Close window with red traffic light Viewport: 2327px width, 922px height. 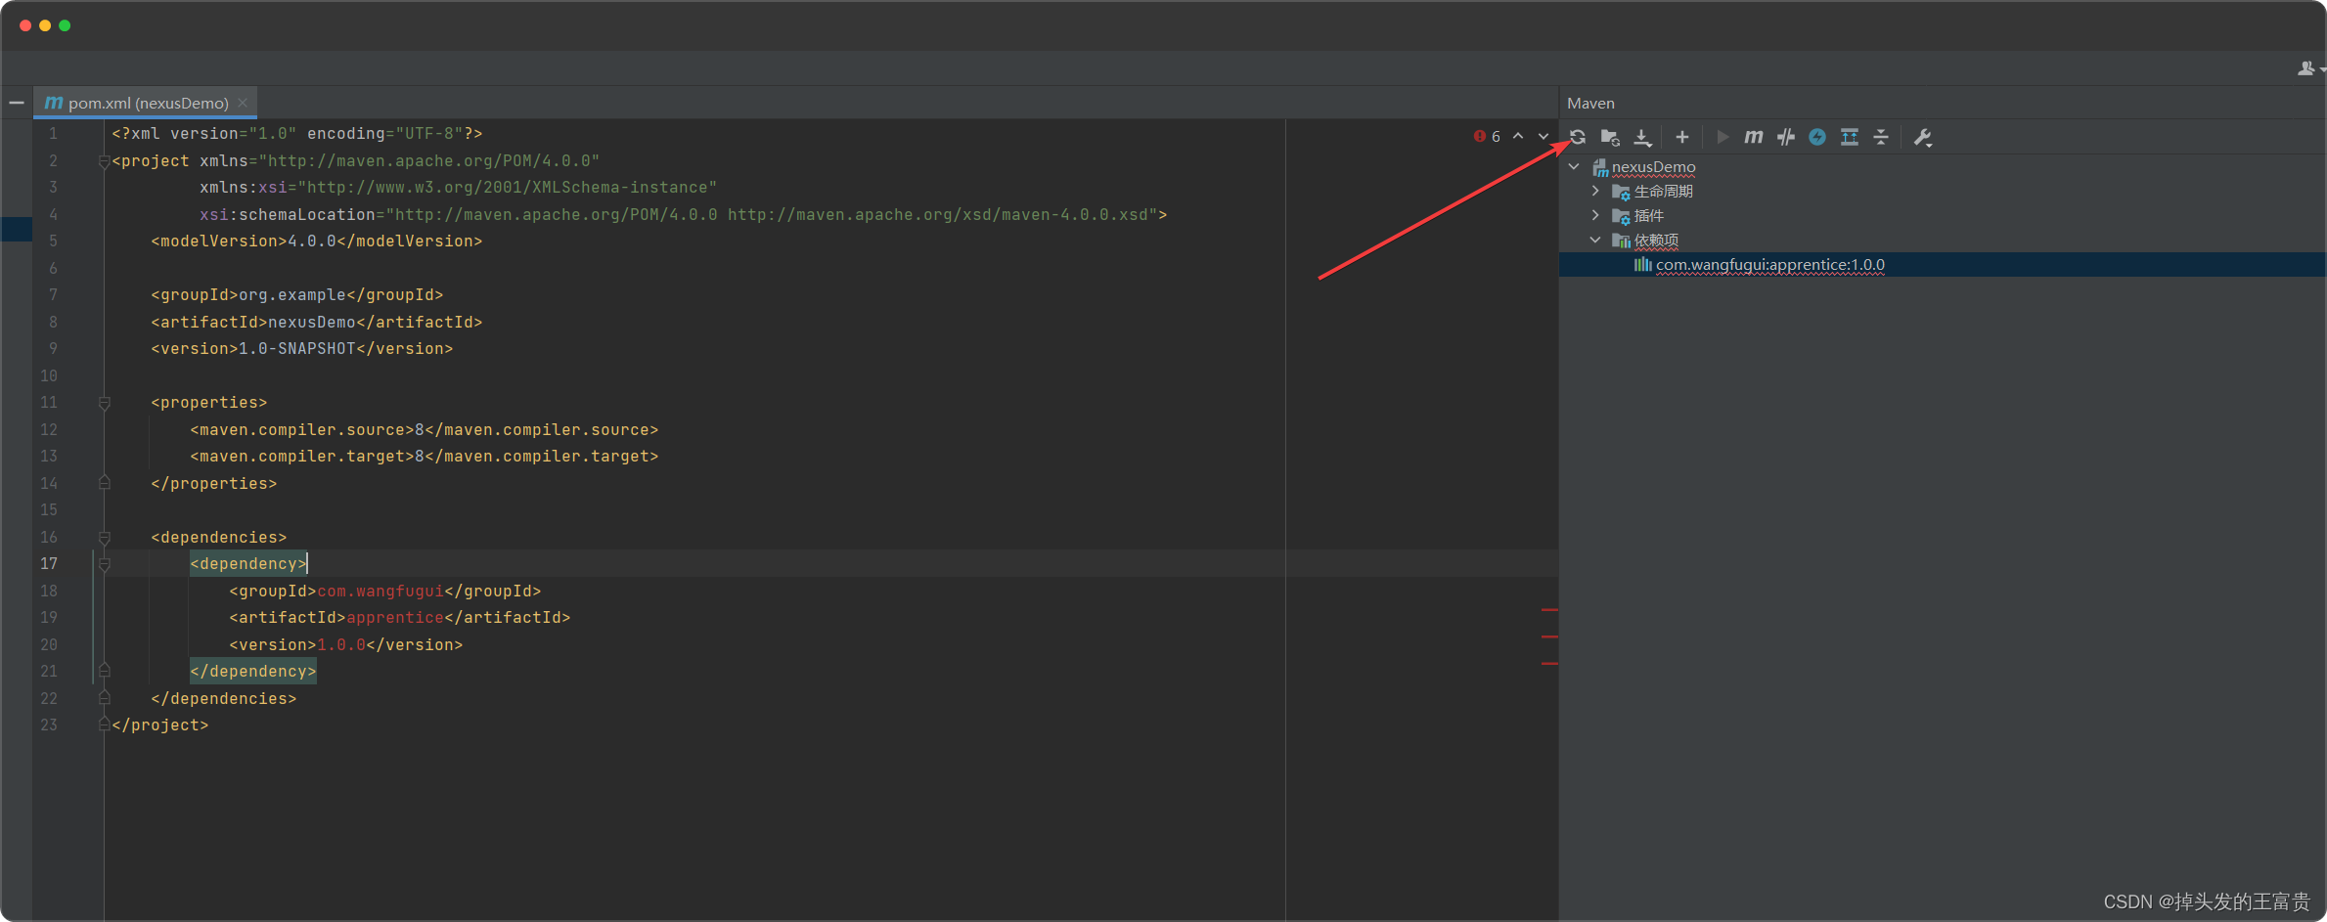[x=25, y=25]
